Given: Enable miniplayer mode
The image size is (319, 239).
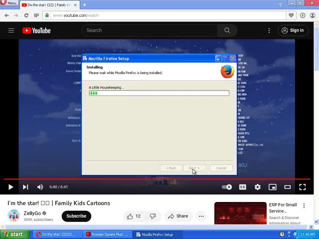Looking at the screenshot, I should 272,187.
